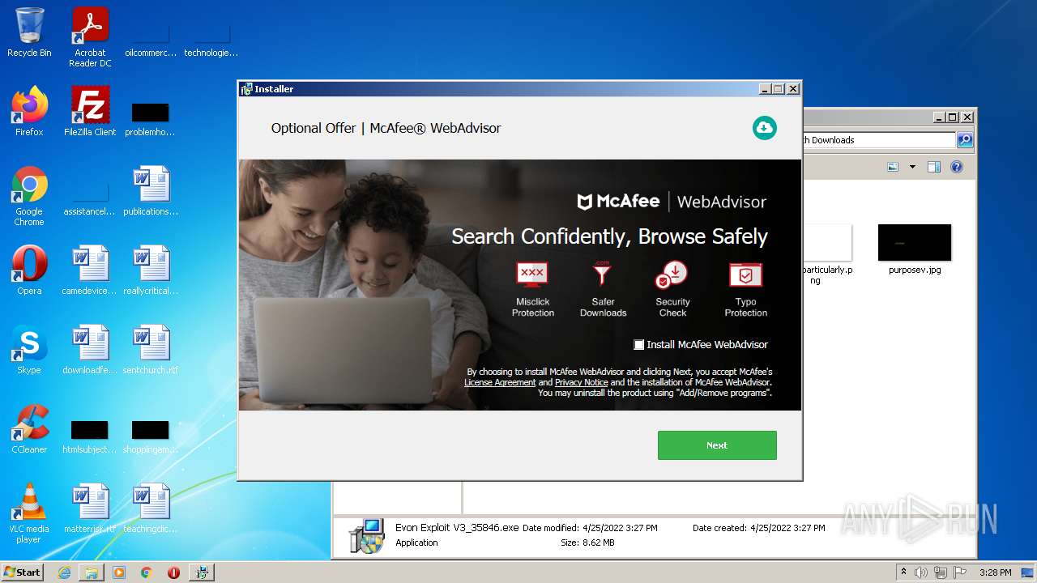Select the teachingdic document icon
This screenshot has width=1037, height=583.
pyautogui.click(x=151, y=508)
